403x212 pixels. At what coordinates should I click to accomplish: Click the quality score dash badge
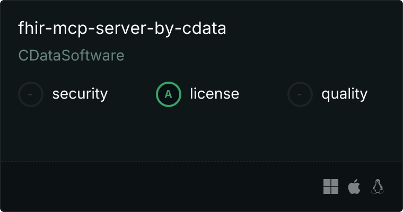click(x=300, y=94)
